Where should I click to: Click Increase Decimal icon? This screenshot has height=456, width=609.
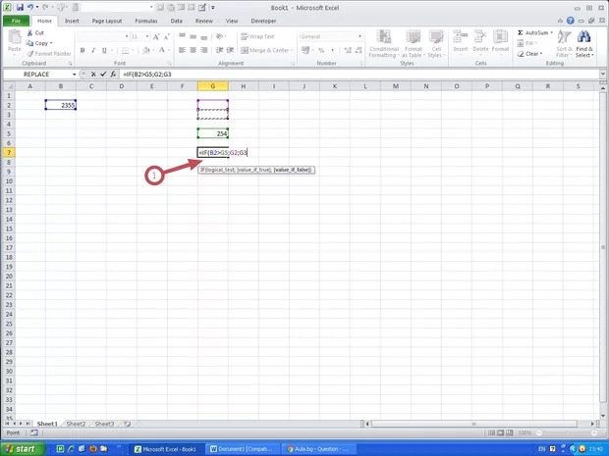point(348,50)
